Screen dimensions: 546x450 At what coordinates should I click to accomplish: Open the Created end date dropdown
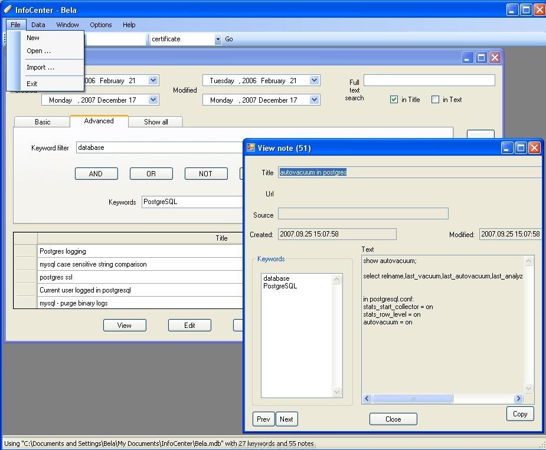point(153,100)
